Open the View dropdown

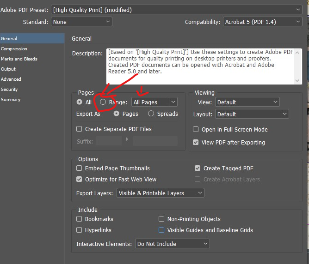[x=247, y=102]
